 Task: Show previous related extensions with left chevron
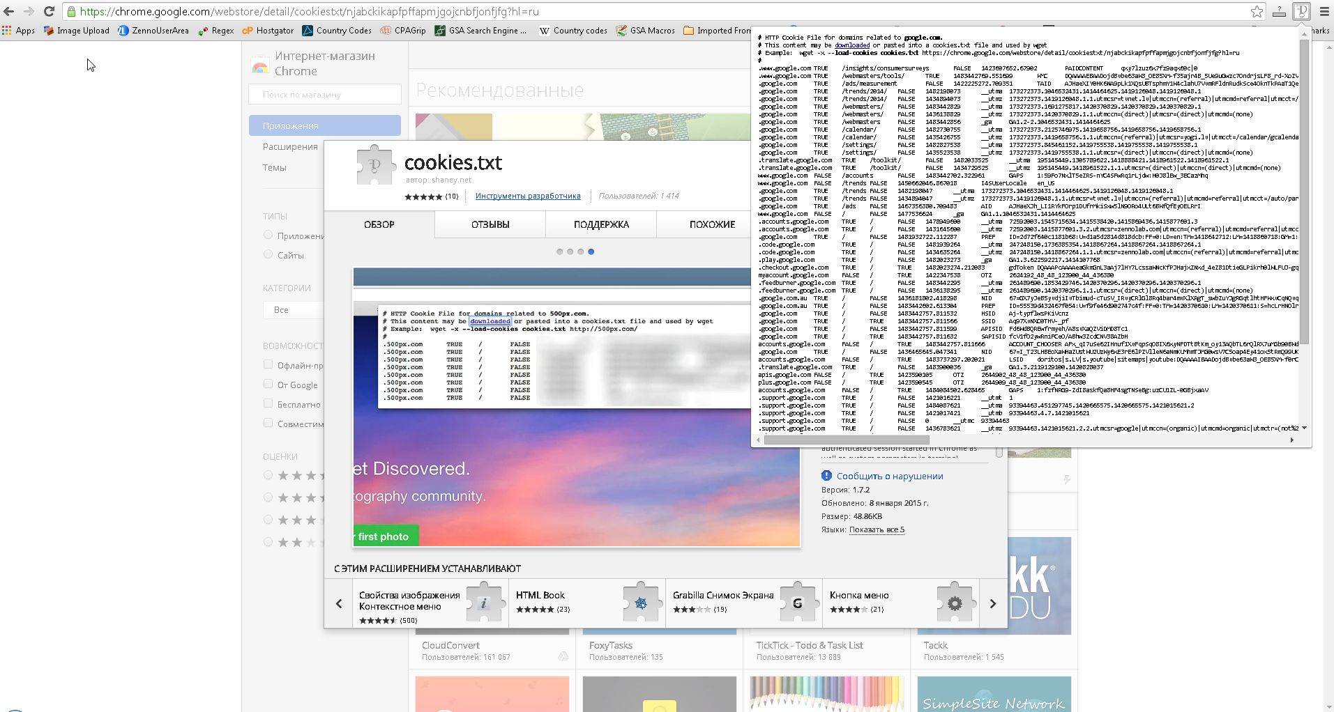click(x=339, y=604)
